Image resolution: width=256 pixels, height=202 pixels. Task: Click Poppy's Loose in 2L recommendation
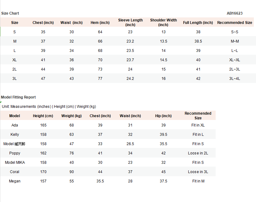tap(198, 153)
